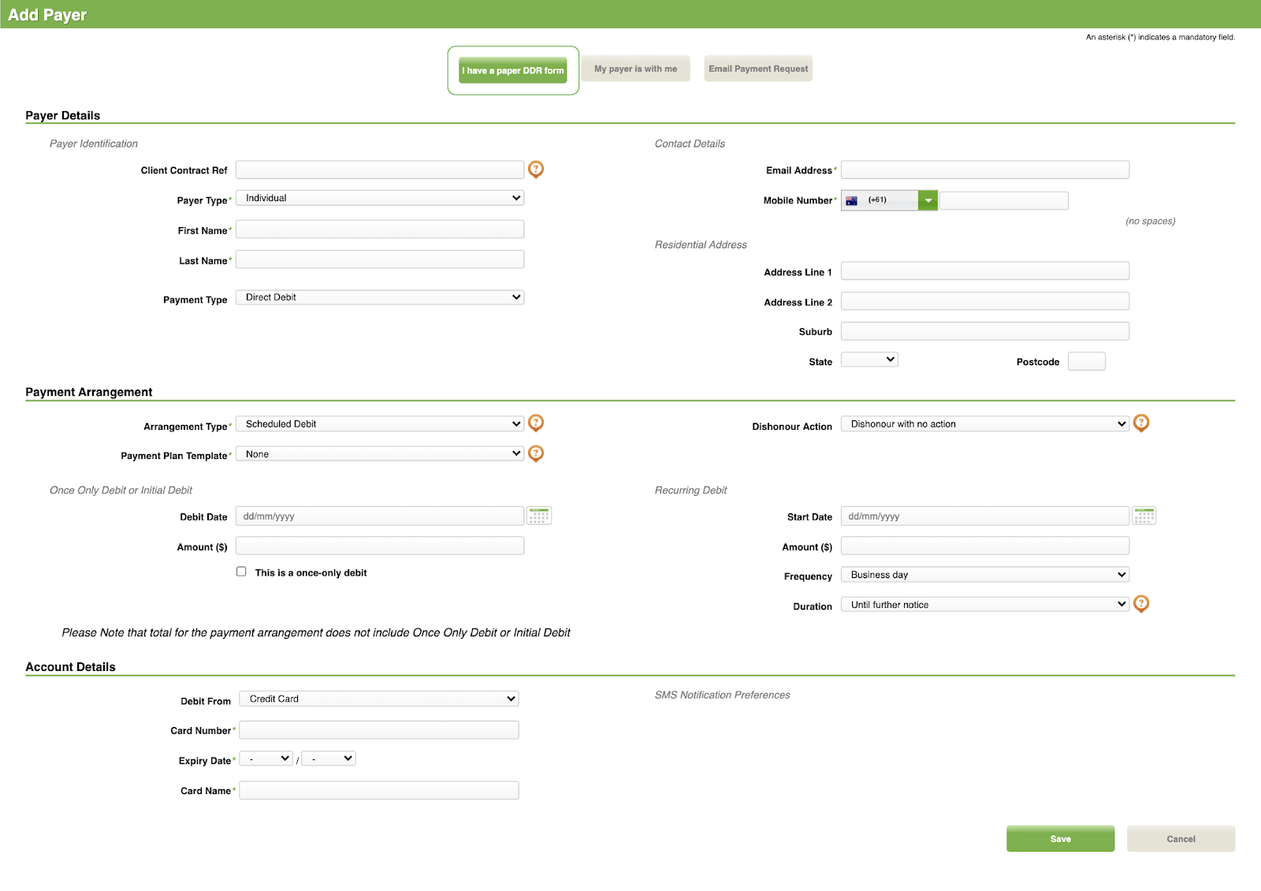Open the Duration dropdown
1261x891 pixels.
(x=985, y=605)
